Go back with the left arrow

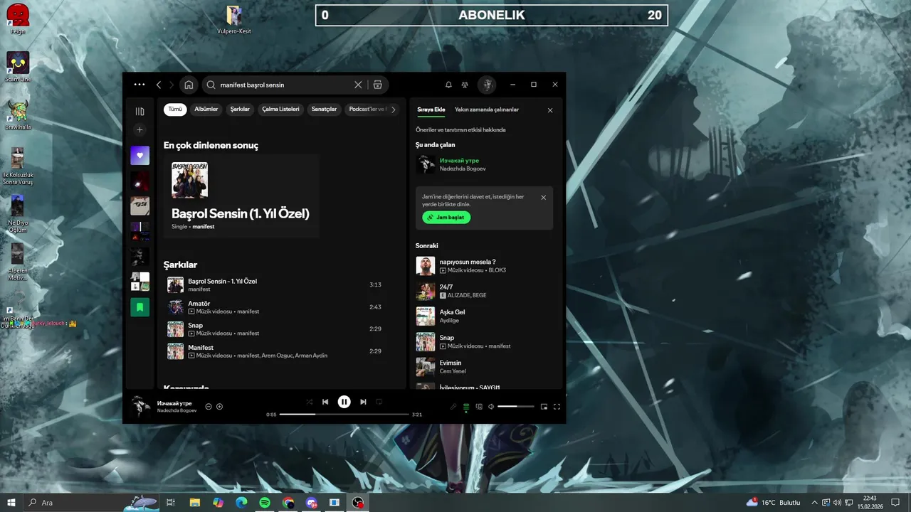coord(159,85)
